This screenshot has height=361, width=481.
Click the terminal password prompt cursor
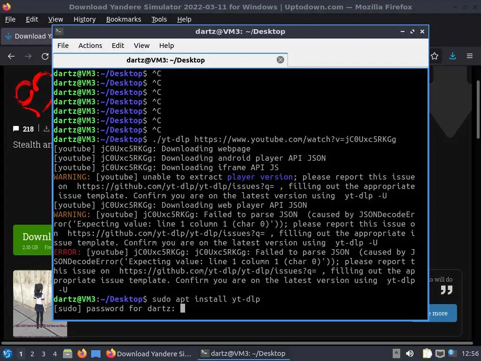coord(183,308)
